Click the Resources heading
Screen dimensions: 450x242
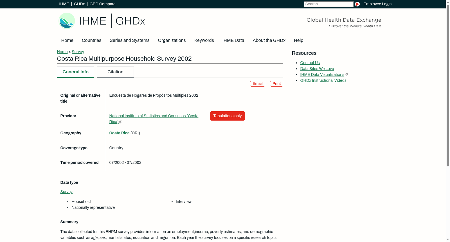304,53
